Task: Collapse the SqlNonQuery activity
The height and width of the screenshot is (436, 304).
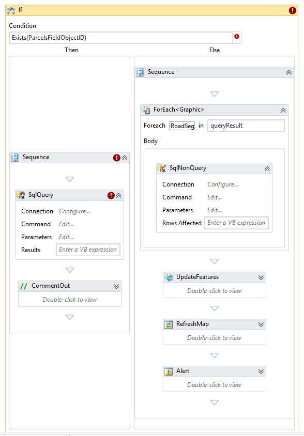Action: [267, 168]
